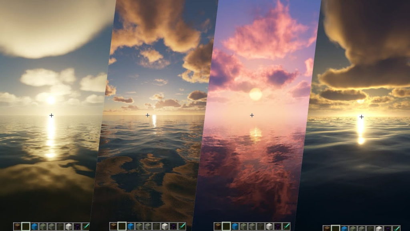The width and height of the screenshot is (410, 231).
Task: Equip the diamond sword in rightmost panel's hotbar
Action: click(396, 228)
